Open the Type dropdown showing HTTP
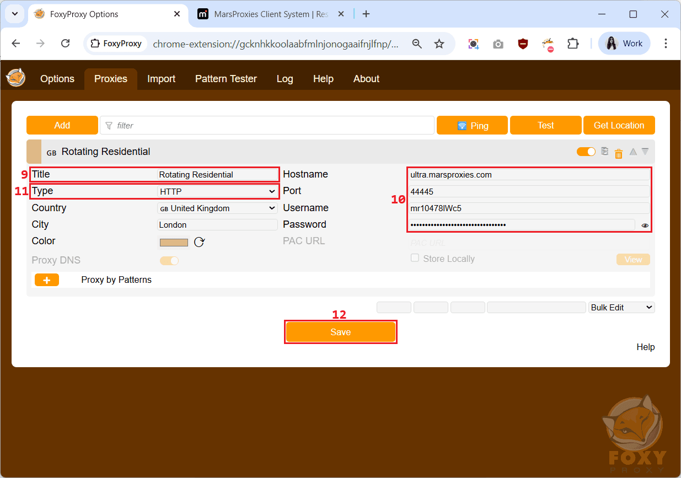 217,191
